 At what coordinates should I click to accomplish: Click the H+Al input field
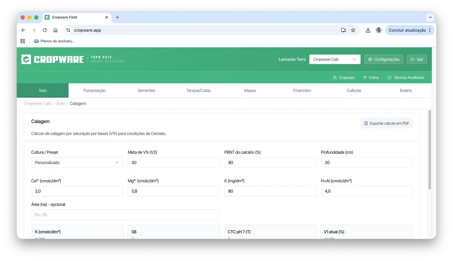[x=367, y=191]
